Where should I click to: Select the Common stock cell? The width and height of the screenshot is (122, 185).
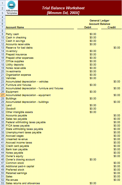15,163
